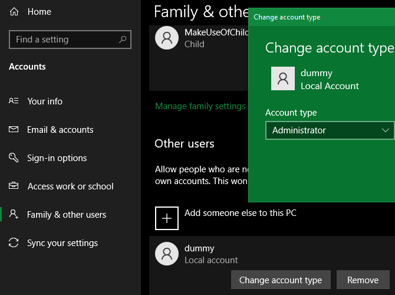Screen dimensions: 395x295
Task: Open Sync your settings page
Action: pos(62,243)
